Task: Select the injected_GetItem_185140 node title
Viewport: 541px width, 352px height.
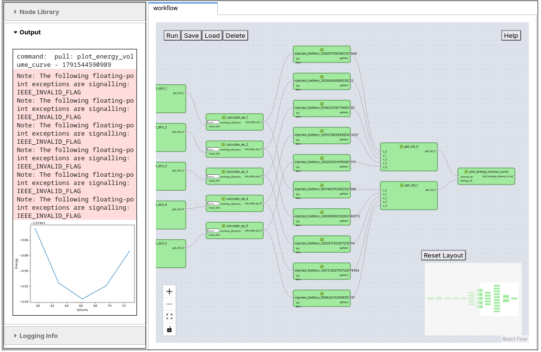Action: click(325, 189)
